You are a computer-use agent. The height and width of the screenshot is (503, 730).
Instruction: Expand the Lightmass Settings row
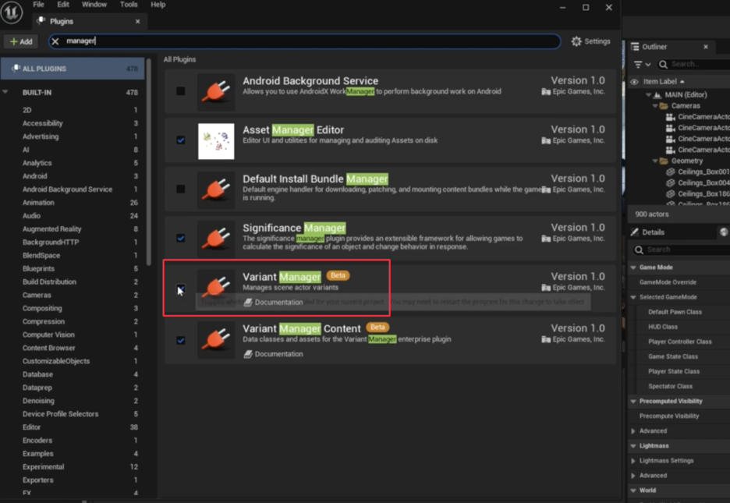(633, 461)
